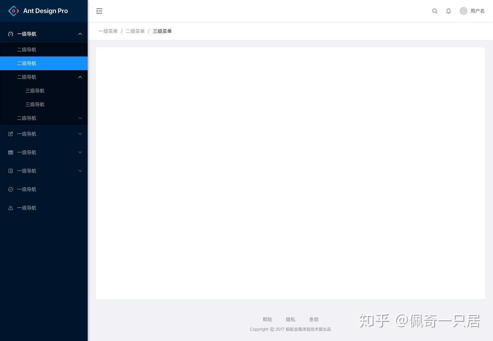The height and width of the screenshot is (341, 493).
Task: Expand 一级导航 chevron beside edit icon
Action: (x=80, y=134)
